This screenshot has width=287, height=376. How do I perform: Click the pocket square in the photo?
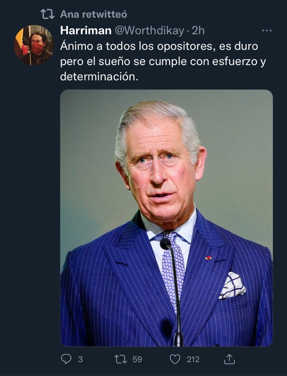[x=232, y=285]
